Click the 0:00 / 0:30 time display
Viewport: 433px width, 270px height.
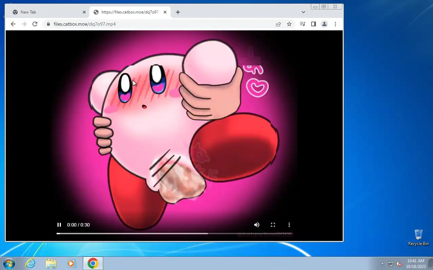78,225
